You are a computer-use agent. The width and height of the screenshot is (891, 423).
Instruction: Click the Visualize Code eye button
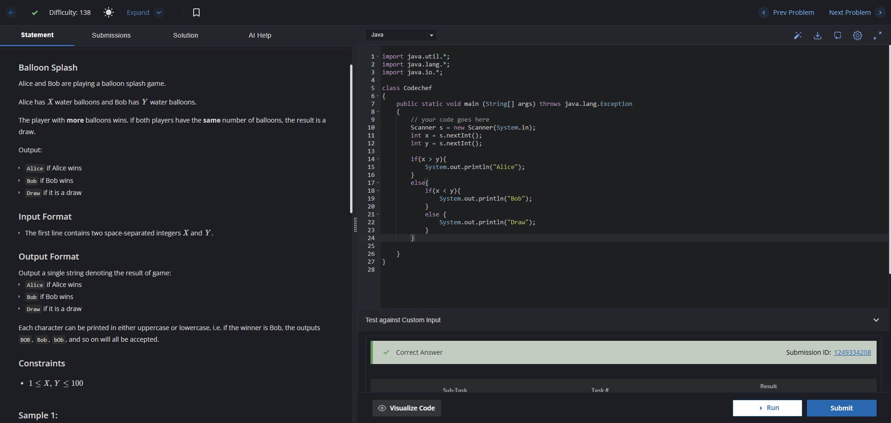pos(407,408)
